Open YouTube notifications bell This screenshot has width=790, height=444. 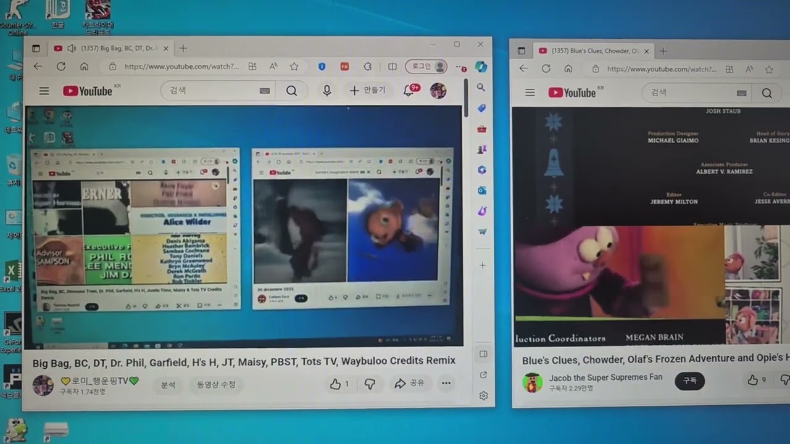(409, 91)
